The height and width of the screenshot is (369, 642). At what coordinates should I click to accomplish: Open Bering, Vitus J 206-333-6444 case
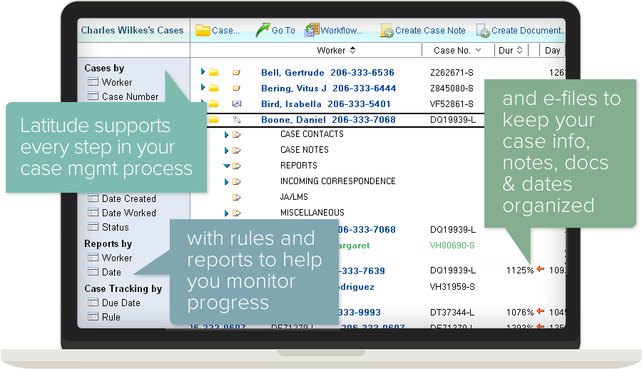click(328, 88)
